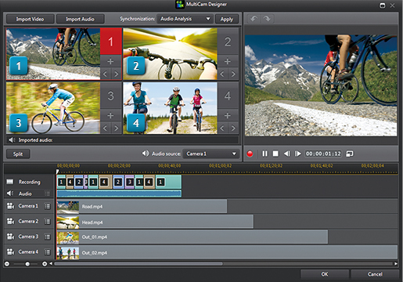This screenshot has width=410, height=282.
Task: Step back one frame in preview
Action: point(287,154)
